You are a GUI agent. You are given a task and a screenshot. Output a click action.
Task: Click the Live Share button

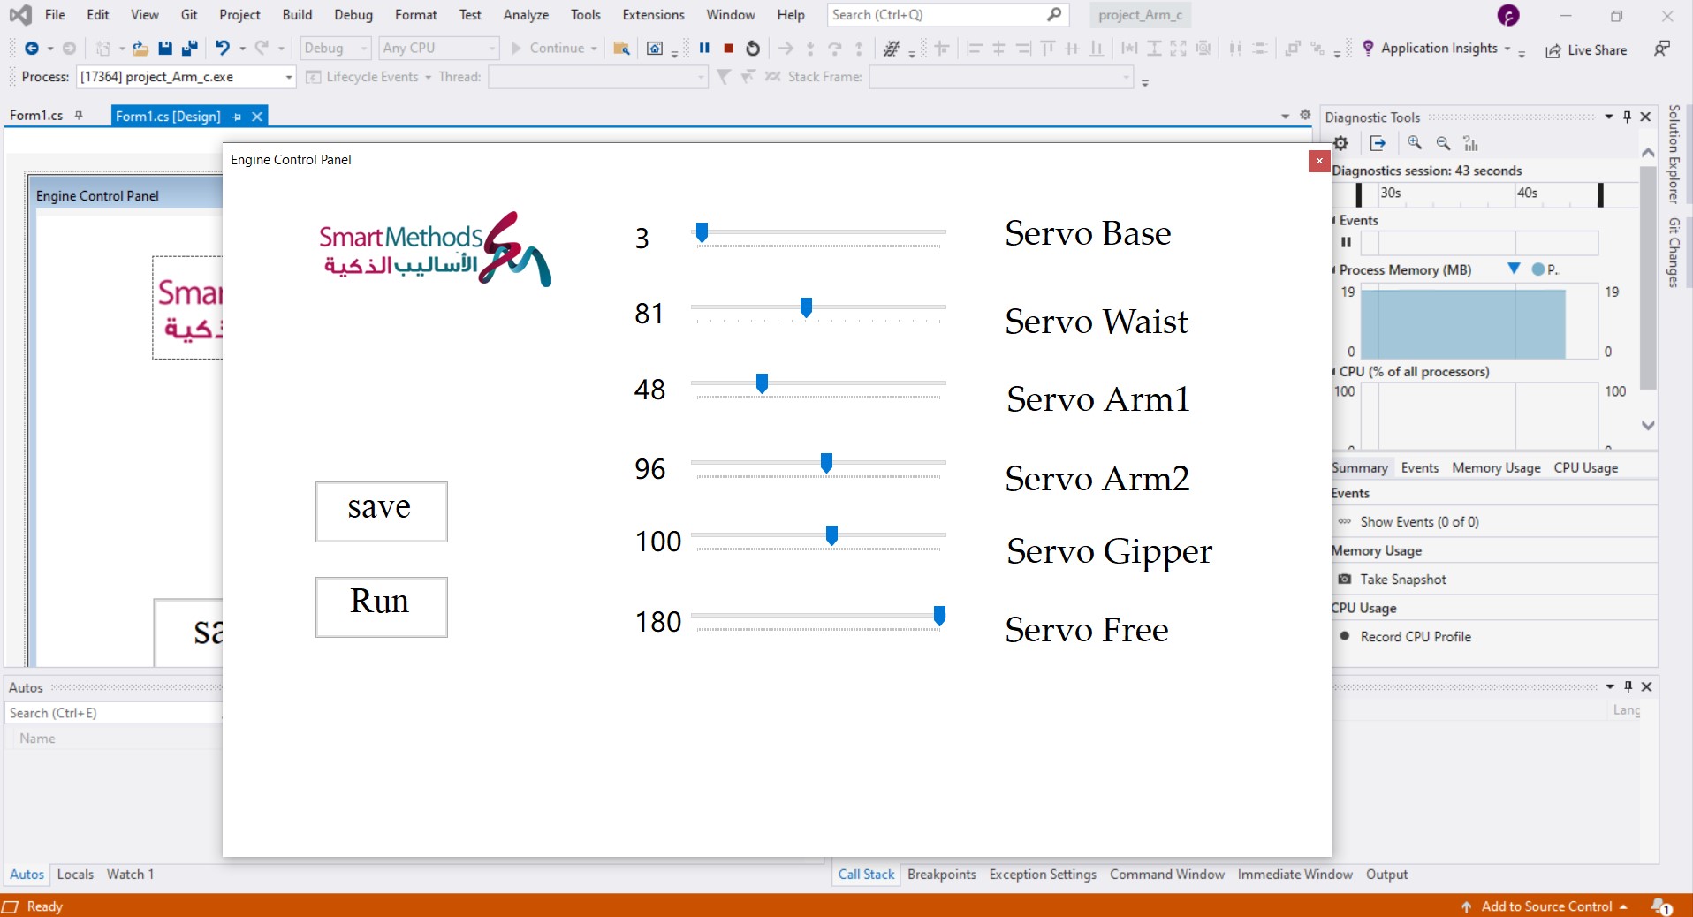(x=1586, y=50)
